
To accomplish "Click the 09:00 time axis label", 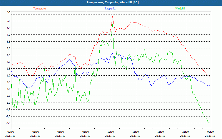I will pos(86,132).
